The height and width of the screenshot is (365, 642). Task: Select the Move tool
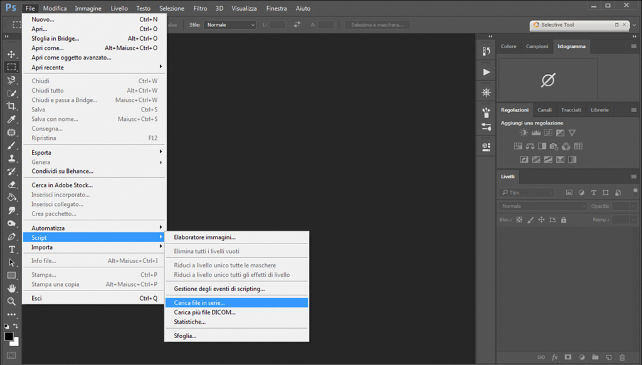click(x=11, y=54)
